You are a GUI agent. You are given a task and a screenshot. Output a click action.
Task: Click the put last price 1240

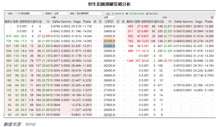[130, 61]
